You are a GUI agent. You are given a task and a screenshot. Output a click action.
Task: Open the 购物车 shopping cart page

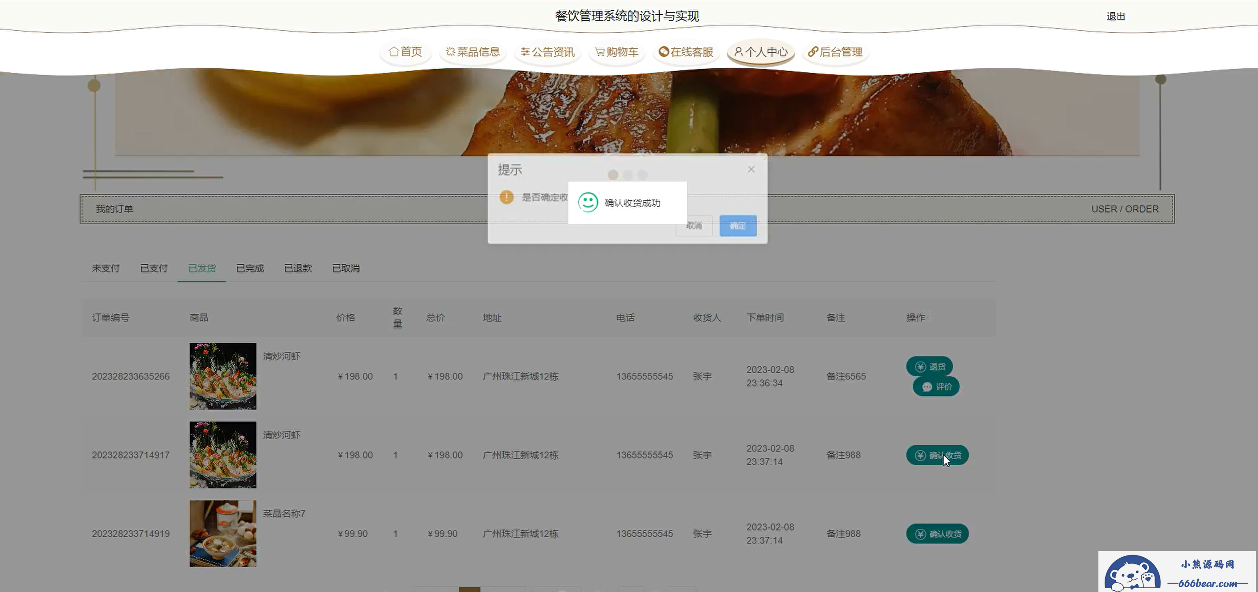click(x=617, y=52)
